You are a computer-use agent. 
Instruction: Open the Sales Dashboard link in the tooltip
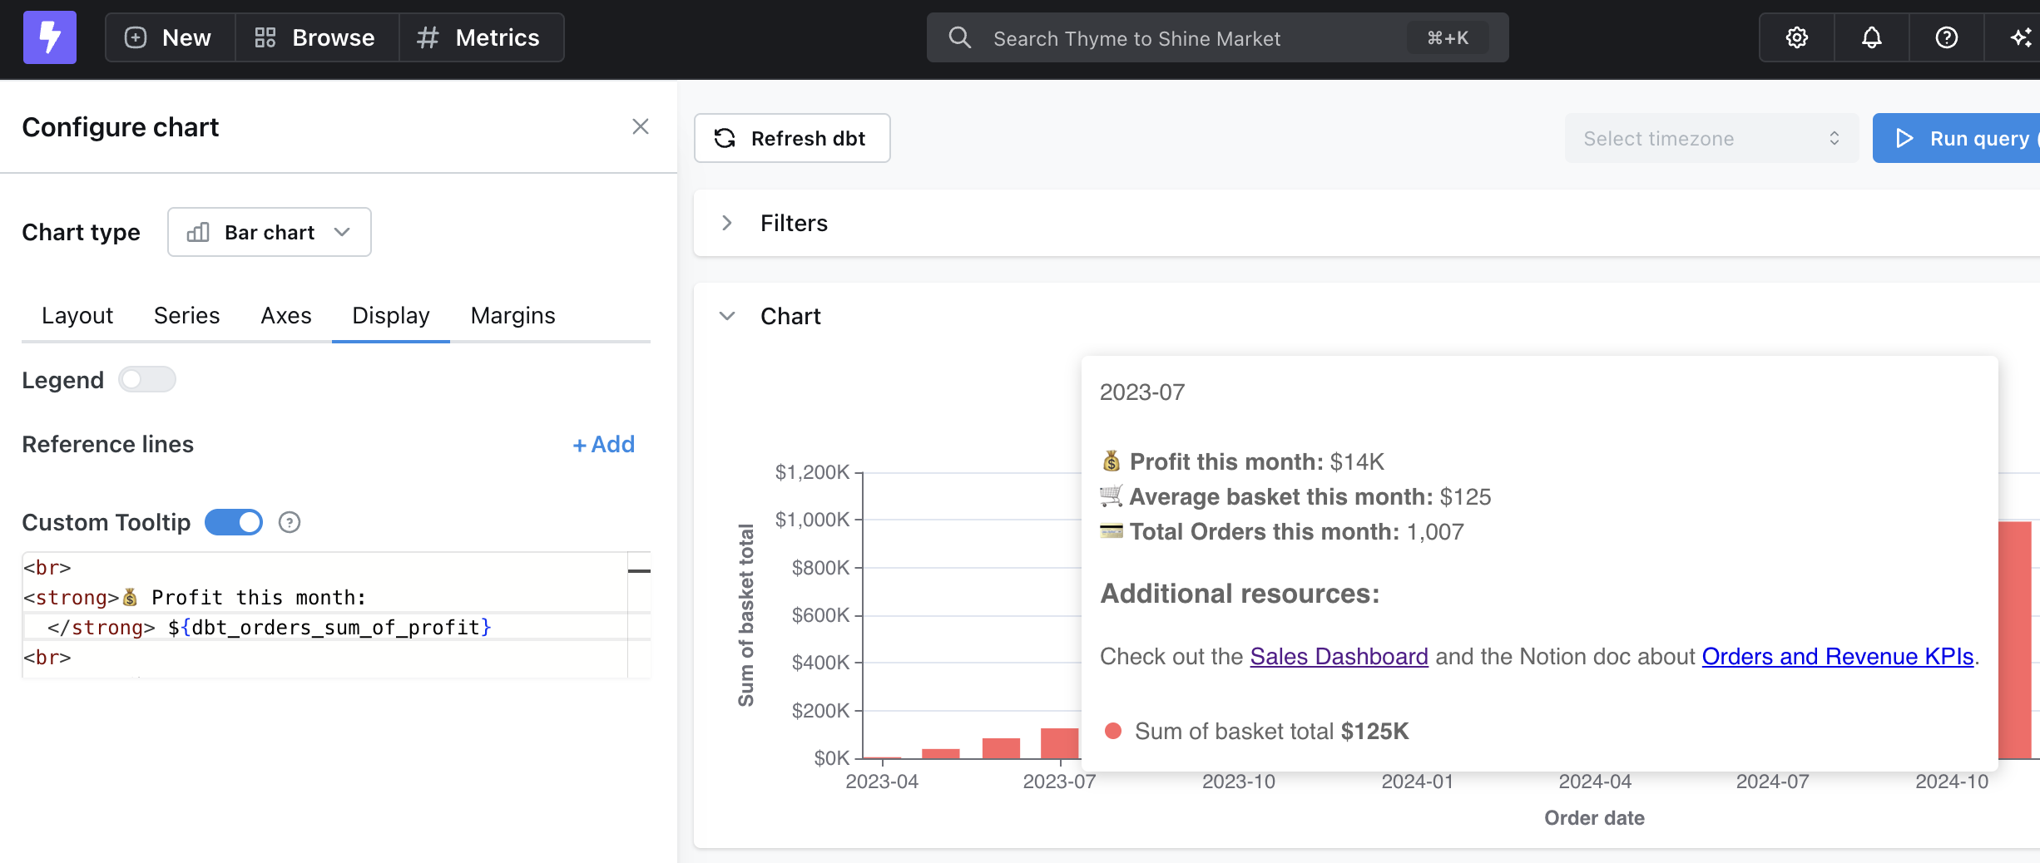[1339, 656]
